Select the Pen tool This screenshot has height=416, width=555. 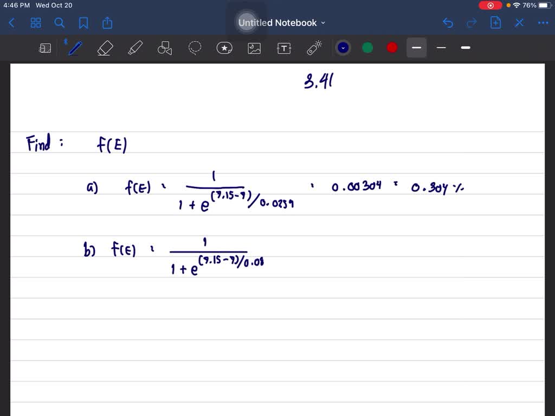[75, 48]
